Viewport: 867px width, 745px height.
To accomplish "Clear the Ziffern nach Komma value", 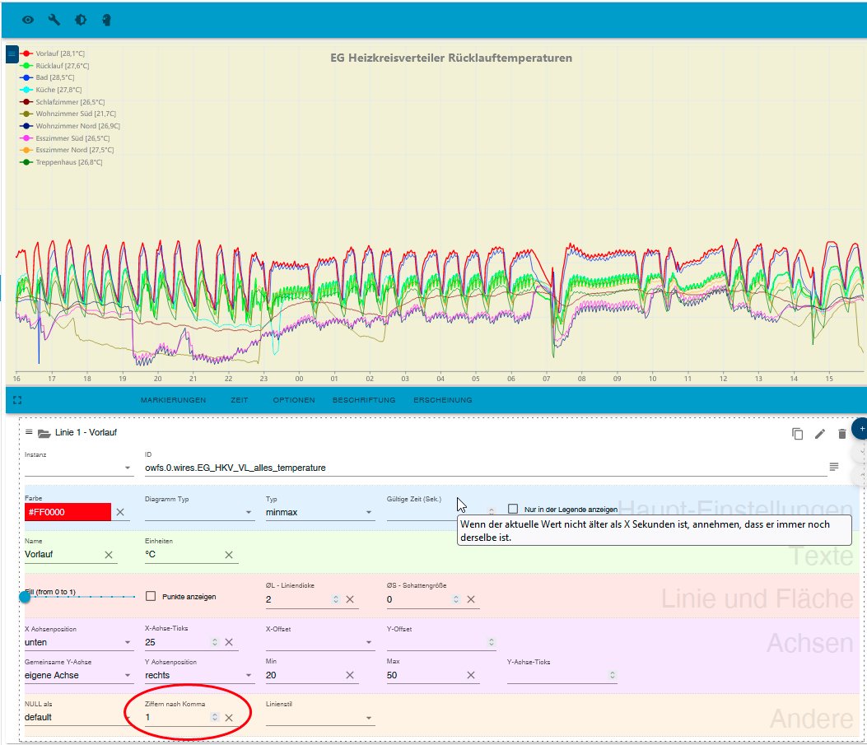I will pyautogui.click(x=229, y=718).
